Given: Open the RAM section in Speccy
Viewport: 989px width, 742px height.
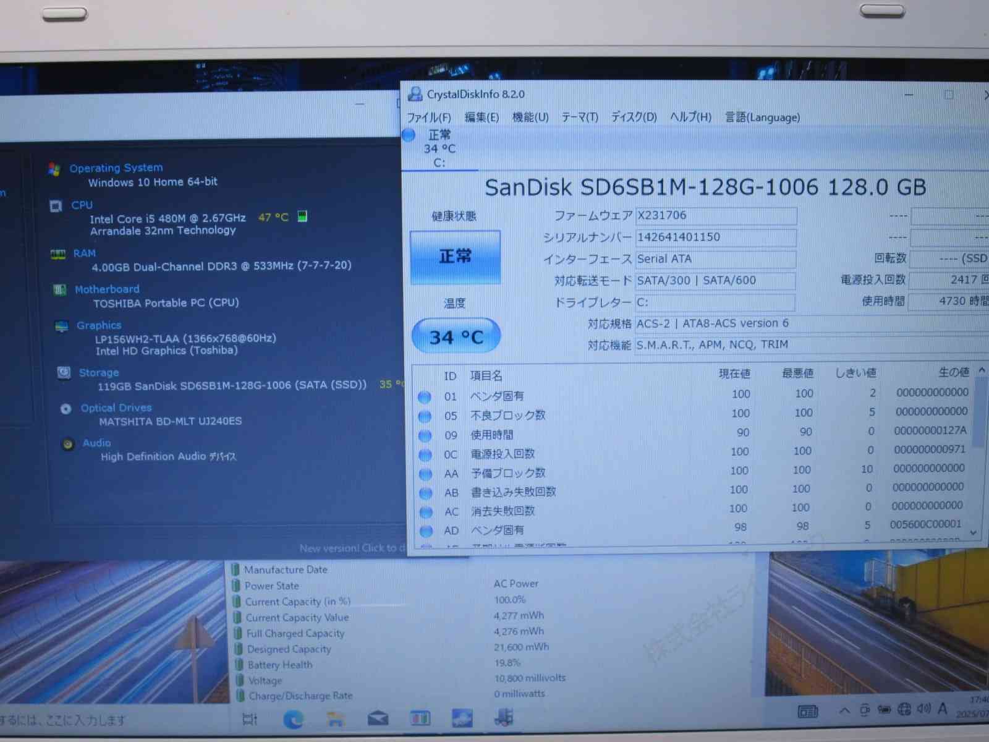Looking at the screenshot, I should tap(85, 254).
